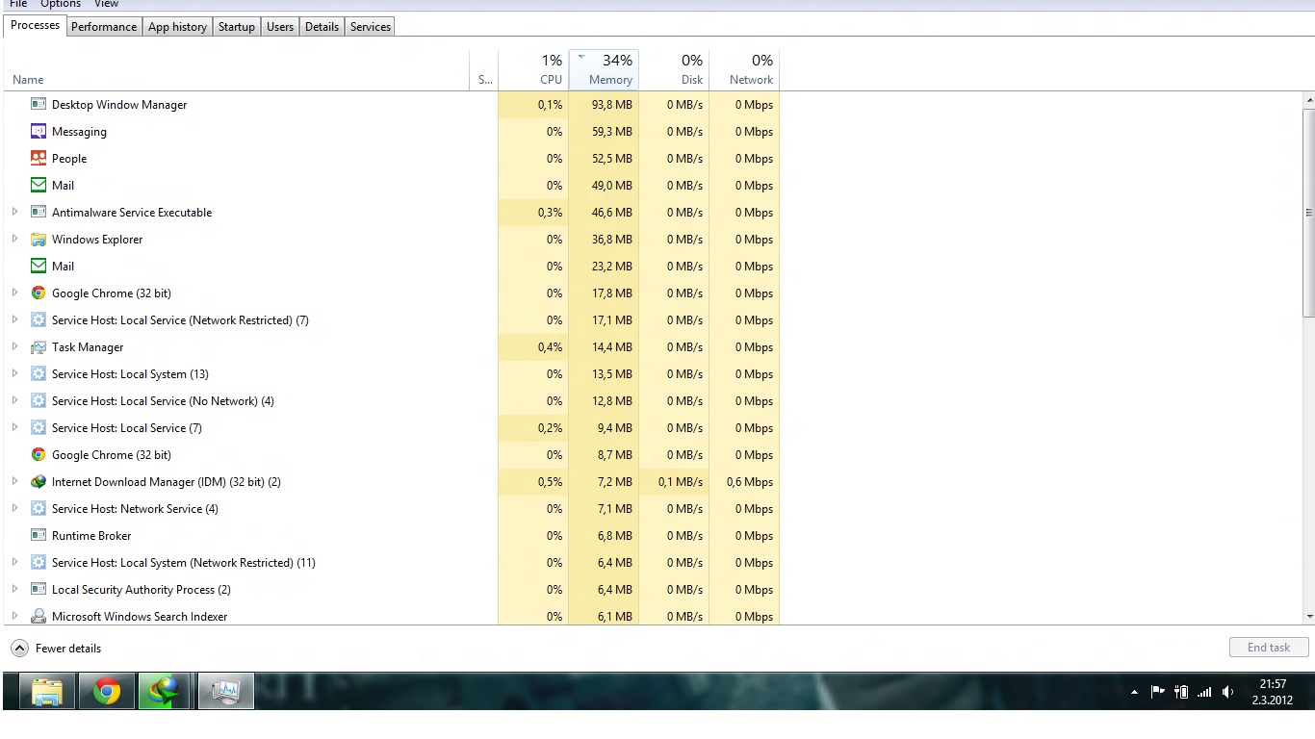Open Google Chrome from the taskbar

[107, 691]
